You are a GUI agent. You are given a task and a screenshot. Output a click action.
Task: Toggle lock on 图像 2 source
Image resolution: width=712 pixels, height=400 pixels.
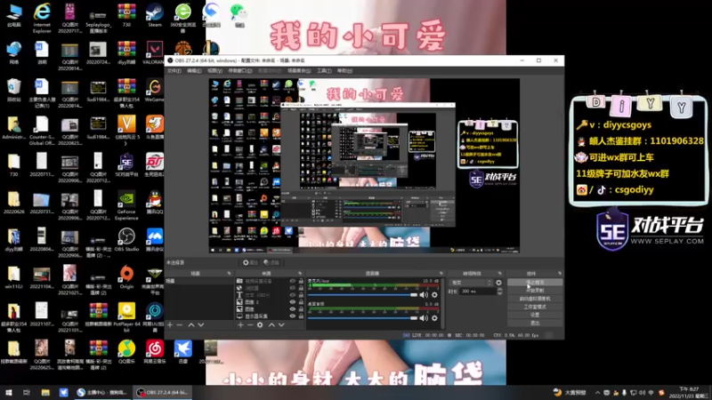[301, 302]
